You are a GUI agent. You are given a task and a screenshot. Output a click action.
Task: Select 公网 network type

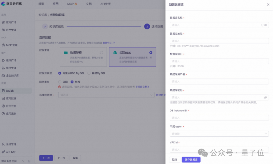[x=60, y=82]
